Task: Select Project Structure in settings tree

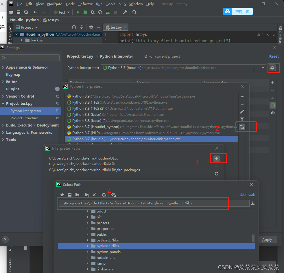Action: click(25, 118)
